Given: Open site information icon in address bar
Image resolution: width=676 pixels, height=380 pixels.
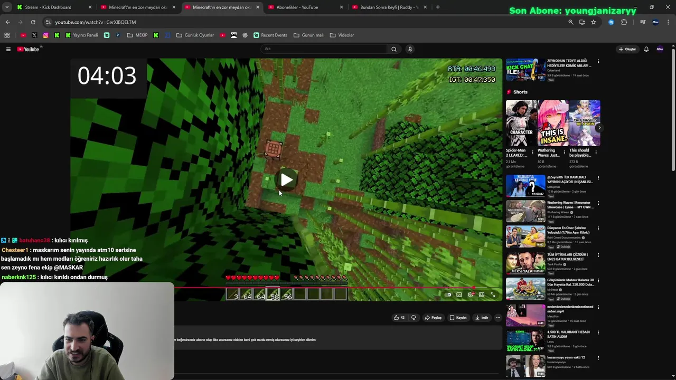Looking at the screenshot, I should click(48, 22).
